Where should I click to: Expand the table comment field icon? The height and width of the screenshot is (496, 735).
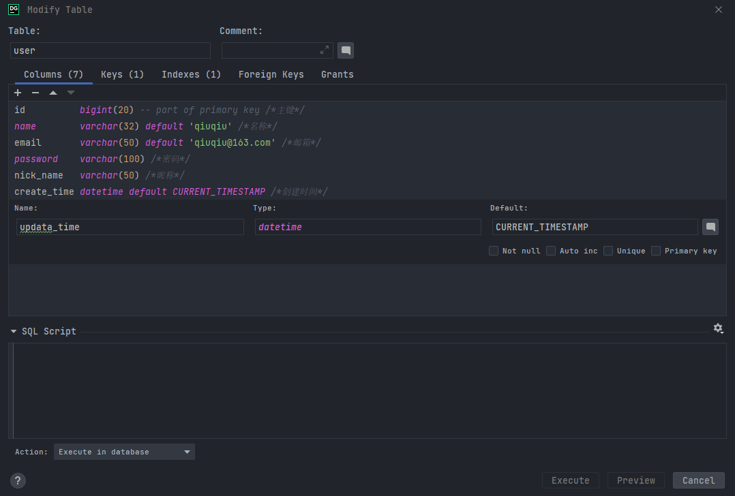point(325,50)
